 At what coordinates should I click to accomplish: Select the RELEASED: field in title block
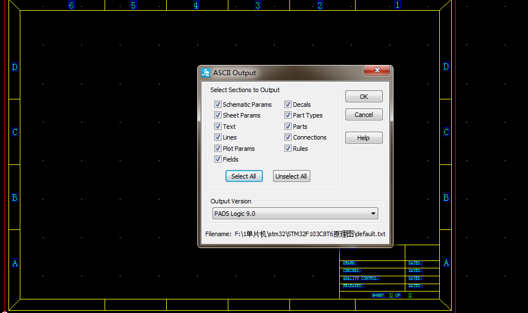(353, 286)
